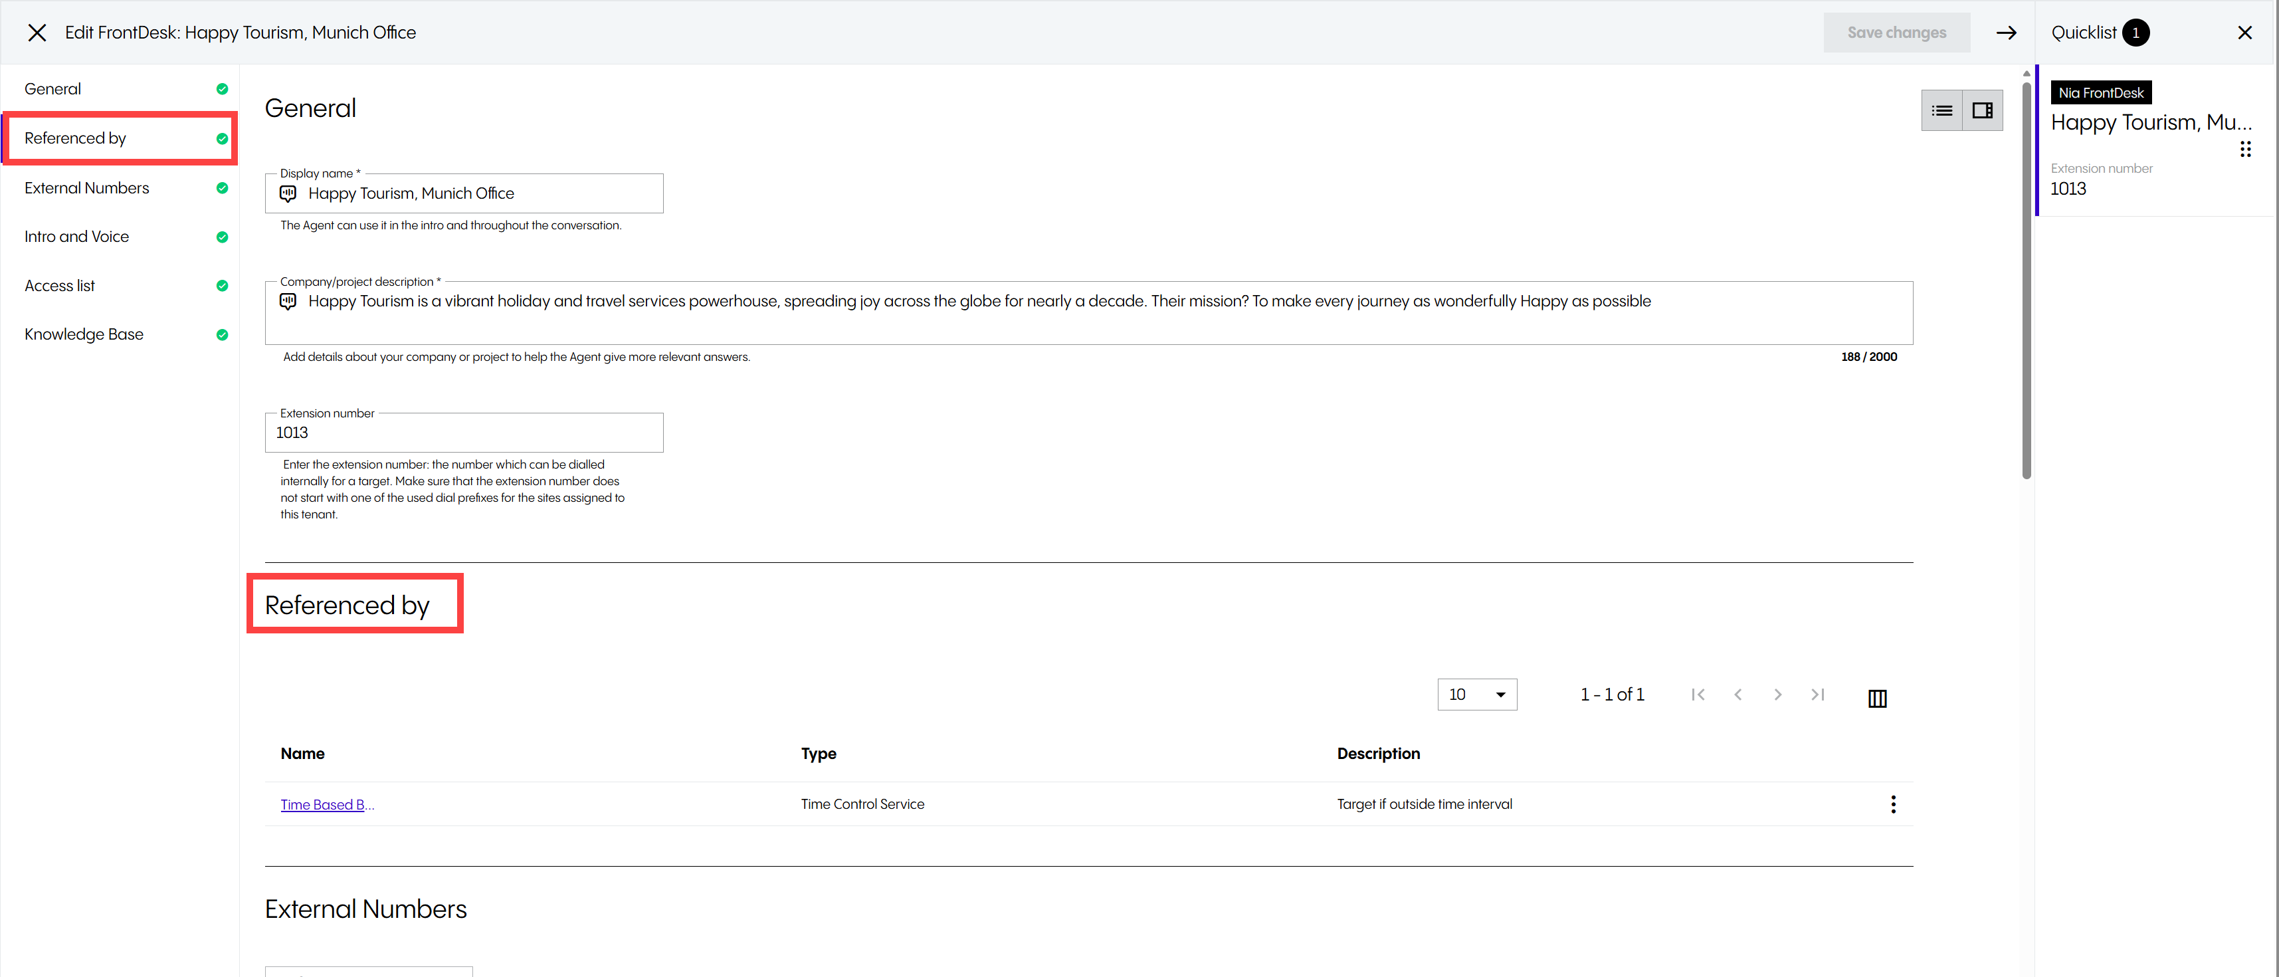
Task: Click the chat icon in Company description field
Action: (x=288, y=301)
